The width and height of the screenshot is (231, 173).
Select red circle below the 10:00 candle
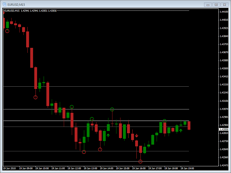pyautogui.click(x=35, y=97)
